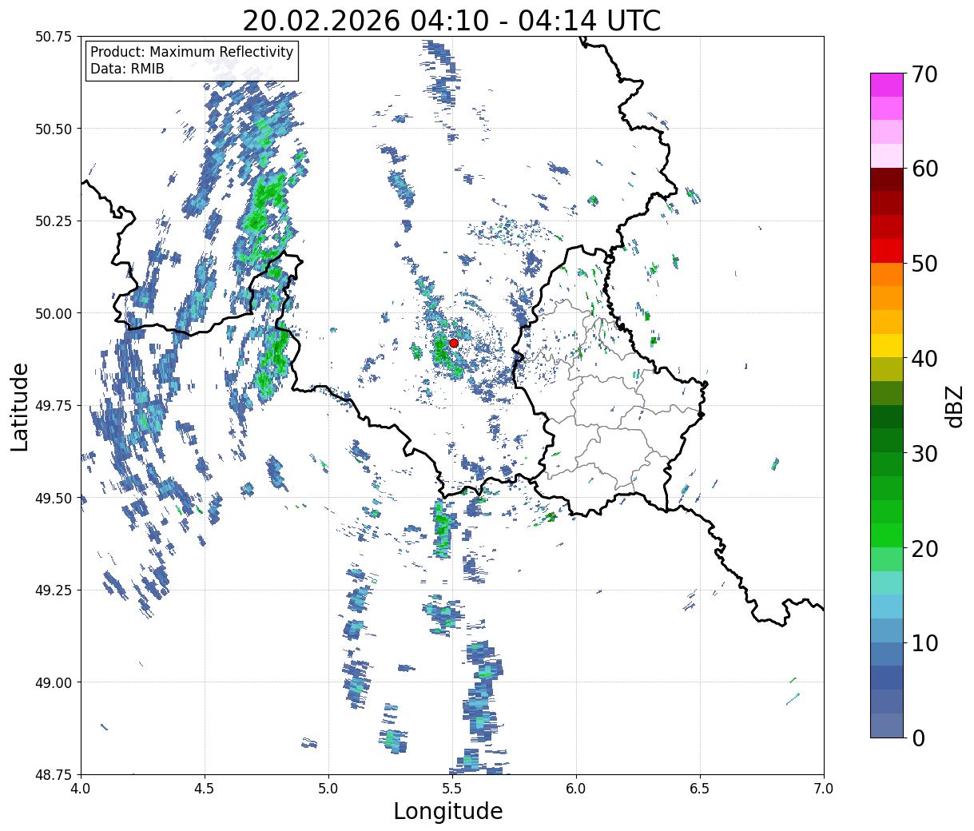Click the 50 tick label on the colorbar
This screenshot has width=974, height=831.
[926, 264]
